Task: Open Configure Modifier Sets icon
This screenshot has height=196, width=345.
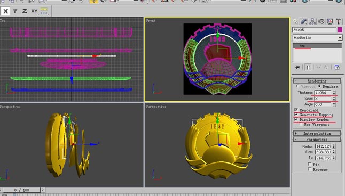Action: coord(337,67)
